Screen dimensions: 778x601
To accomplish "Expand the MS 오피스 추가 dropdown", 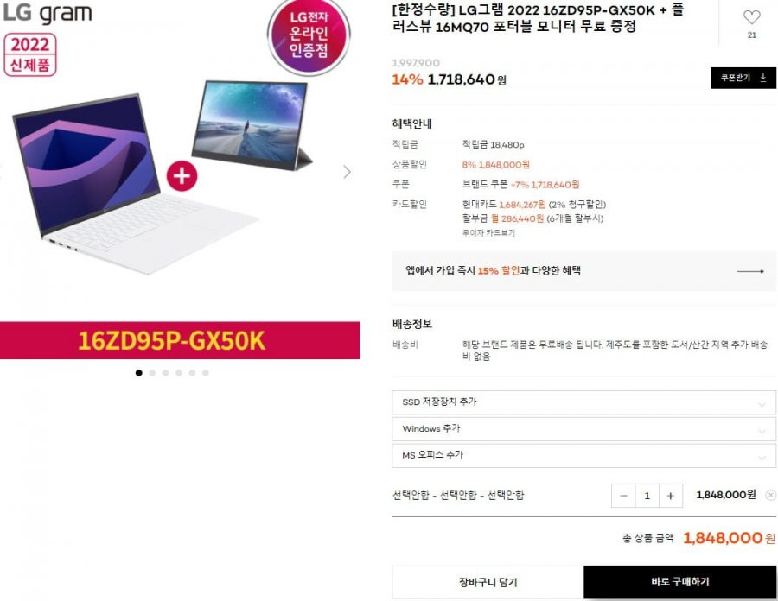I will (x=583, y=455).
